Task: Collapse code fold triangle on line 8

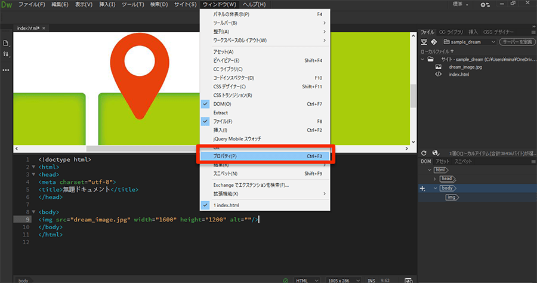Action: pos(33,212)
